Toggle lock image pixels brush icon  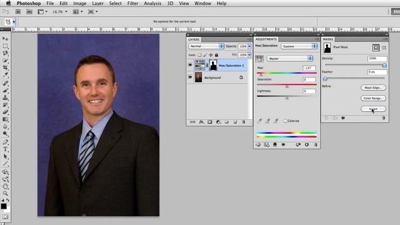pyautogui.click(x=205, y=55)
